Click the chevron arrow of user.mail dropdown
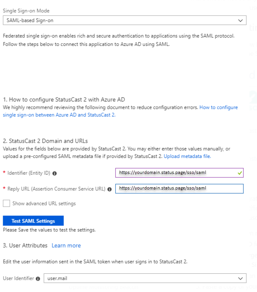This screenshot has width=257, height=292. click(x=240, y=278)
